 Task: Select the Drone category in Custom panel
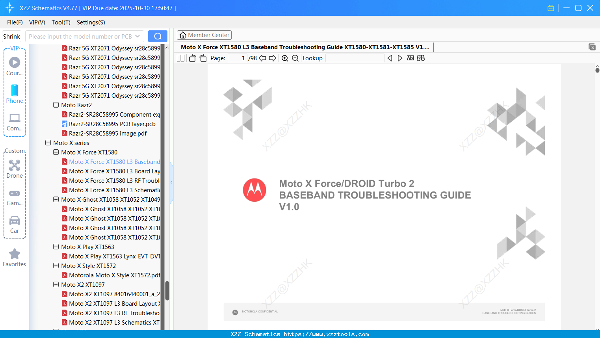coord(15,169)
